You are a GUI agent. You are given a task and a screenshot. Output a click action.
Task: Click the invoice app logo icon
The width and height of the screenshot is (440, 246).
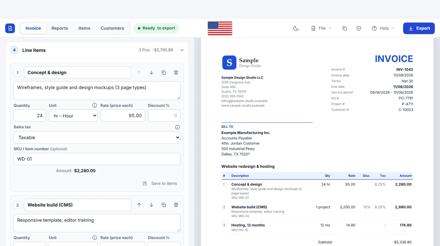click(x=10, y=28)
